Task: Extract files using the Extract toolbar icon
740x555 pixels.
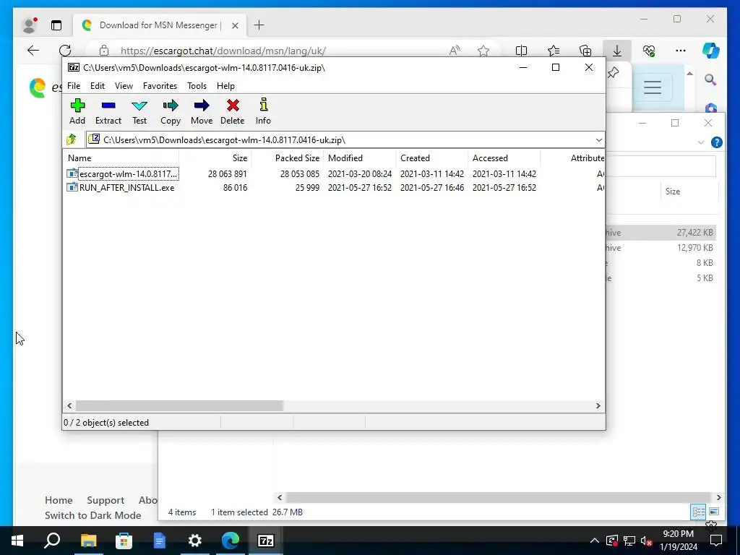Action: coord(108,111)
